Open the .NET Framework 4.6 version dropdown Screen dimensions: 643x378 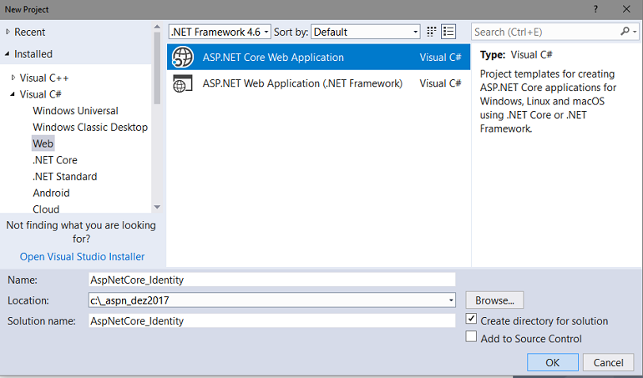coord(220,32)
